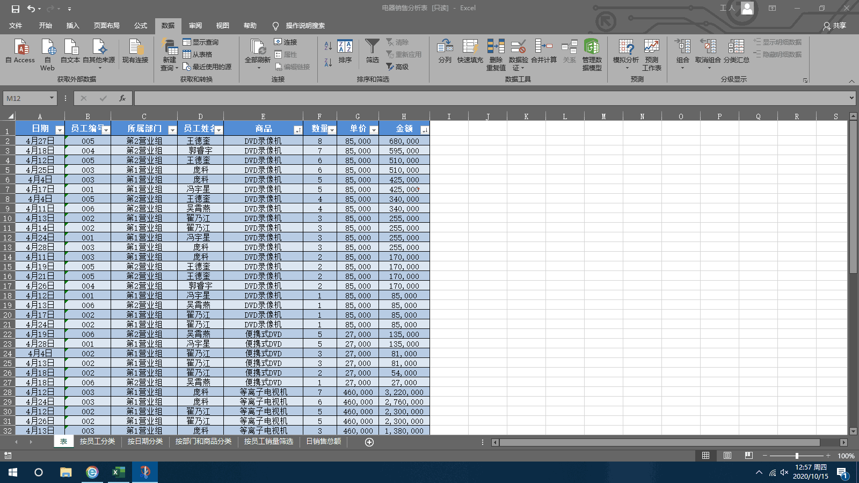Click the Windows Start button
Viewport: 859px width, 483px height.
click(x=13, y=472)
